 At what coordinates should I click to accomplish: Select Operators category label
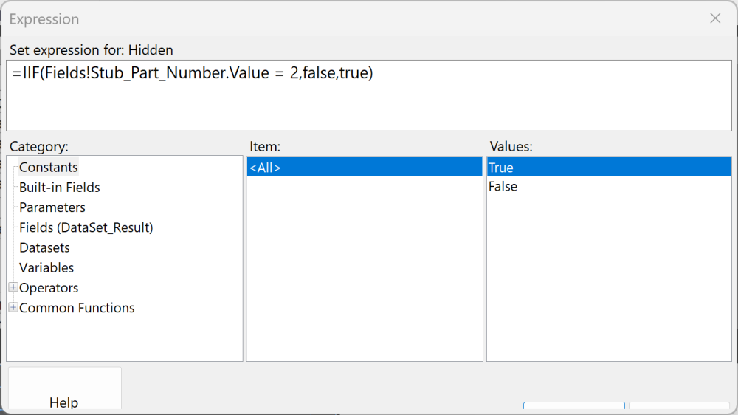pyautogui.click(x=49, y=288)
